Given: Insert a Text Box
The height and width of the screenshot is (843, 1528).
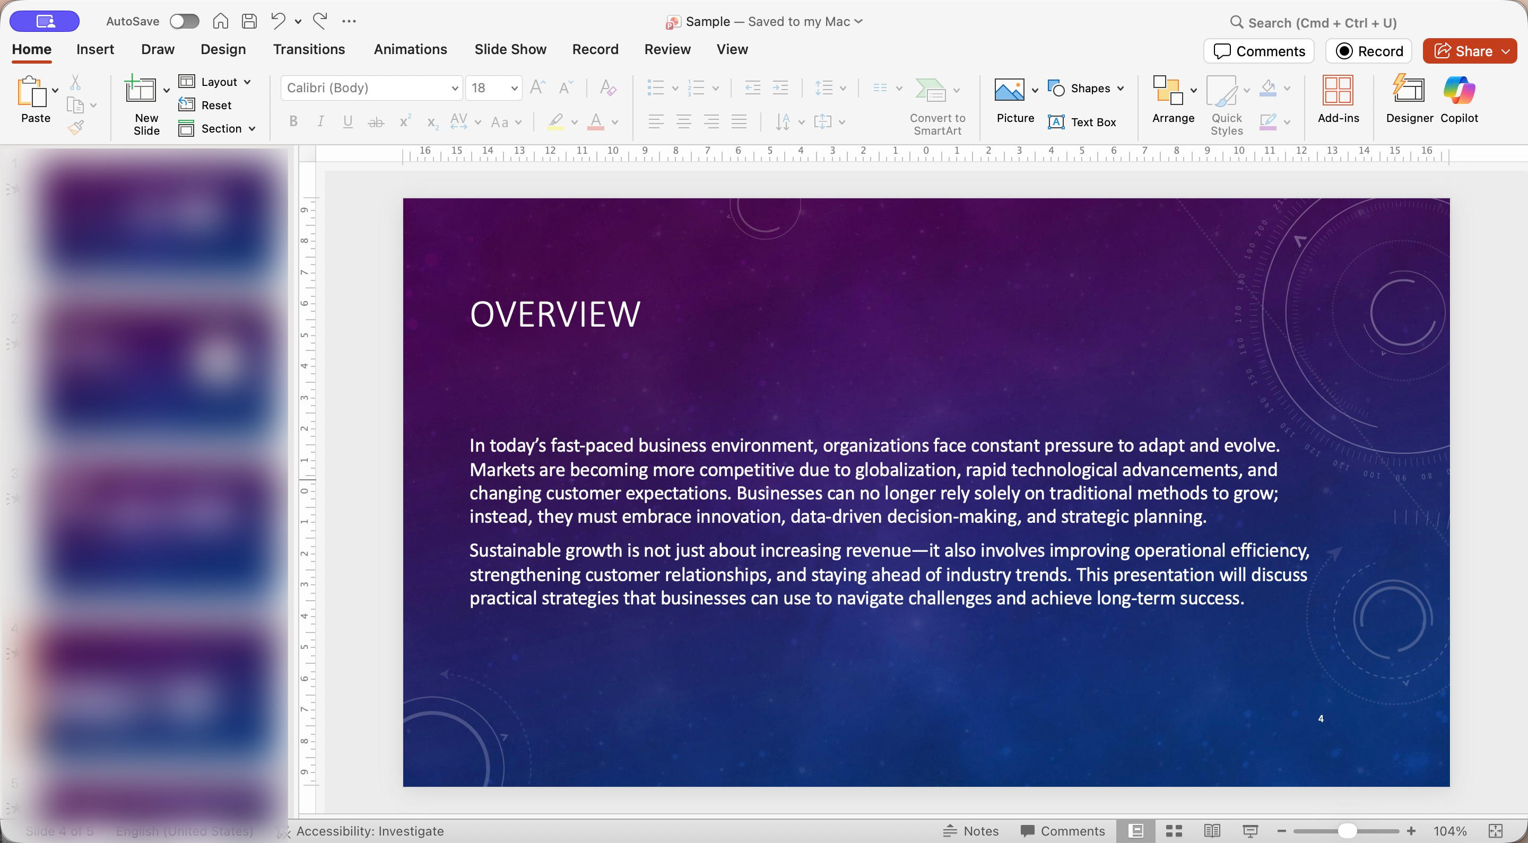Looking at the screenshot, I should (1082, 122).
